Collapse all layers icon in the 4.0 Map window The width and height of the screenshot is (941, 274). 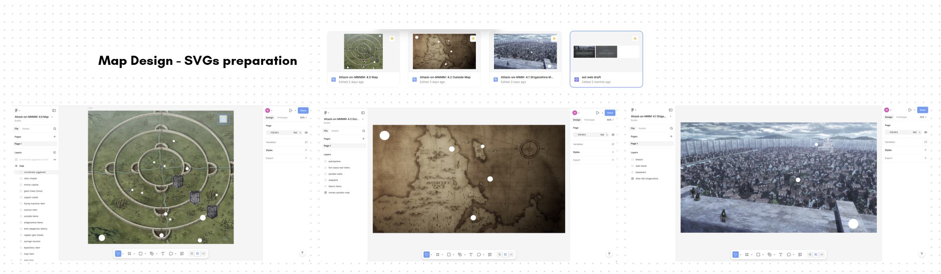[55, 153]
